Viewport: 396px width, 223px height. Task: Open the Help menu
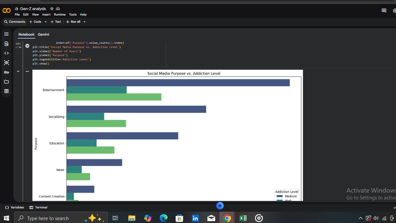[x=83, y=15]
